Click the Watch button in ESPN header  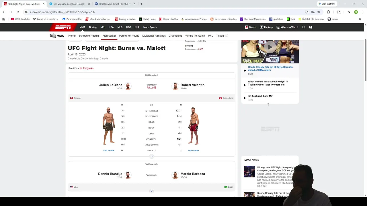[251, 27]
